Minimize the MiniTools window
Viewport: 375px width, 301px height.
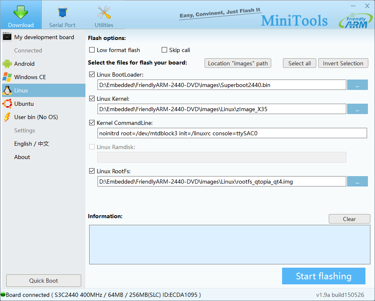[353, 6]
